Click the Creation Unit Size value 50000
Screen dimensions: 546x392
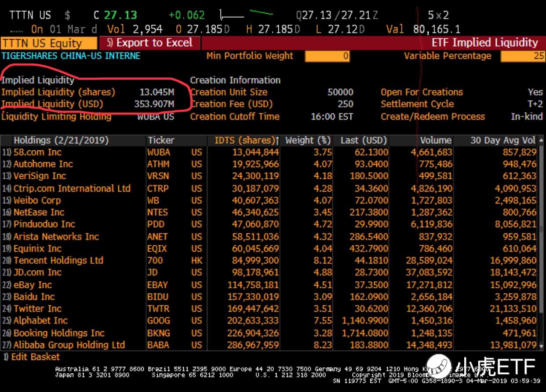pos(340,92)
